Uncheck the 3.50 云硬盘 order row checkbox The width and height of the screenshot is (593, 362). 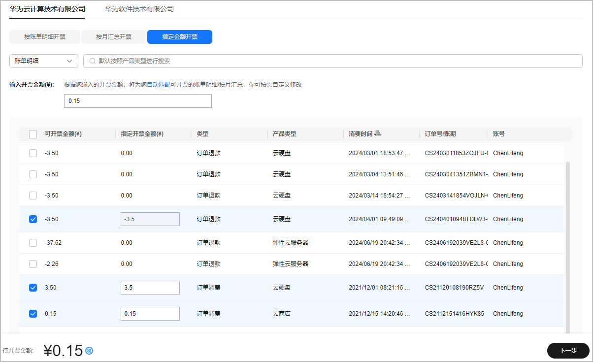pyautogui.click(x=33, y=288)
